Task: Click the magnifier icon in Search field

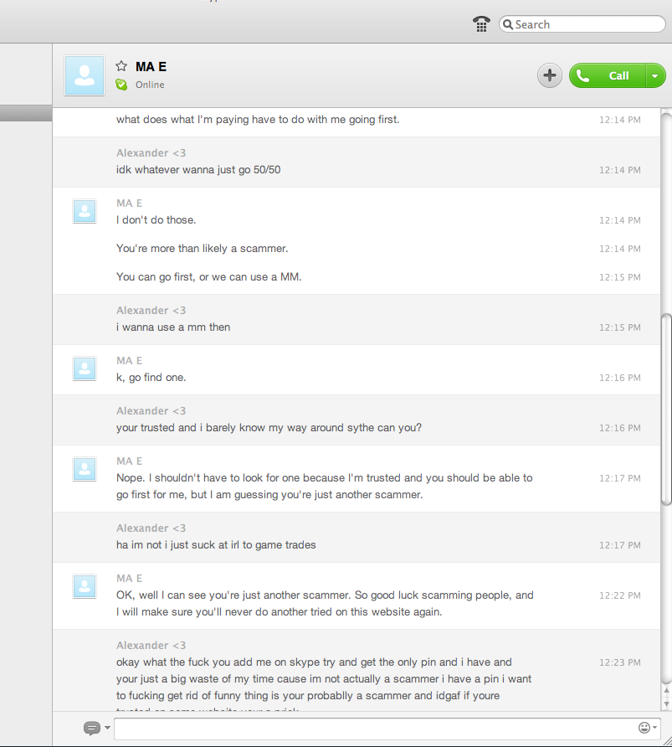Action: click(x=508, y=24)
